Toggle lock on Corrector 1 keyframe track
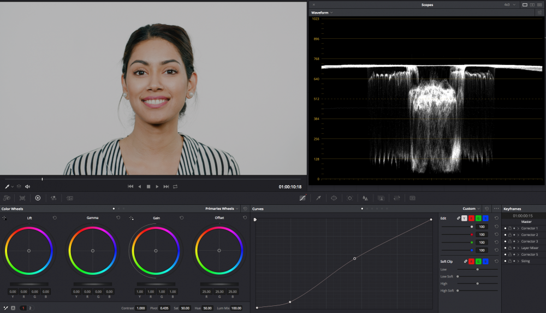546x313 pixels. pyautogui.click(x=509, y=228)
